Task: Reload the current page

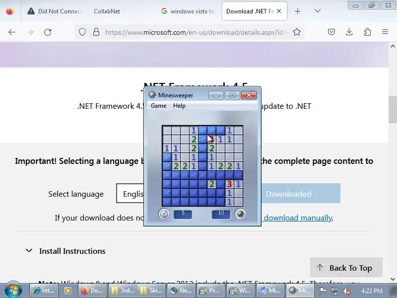Action: (48, 32)
